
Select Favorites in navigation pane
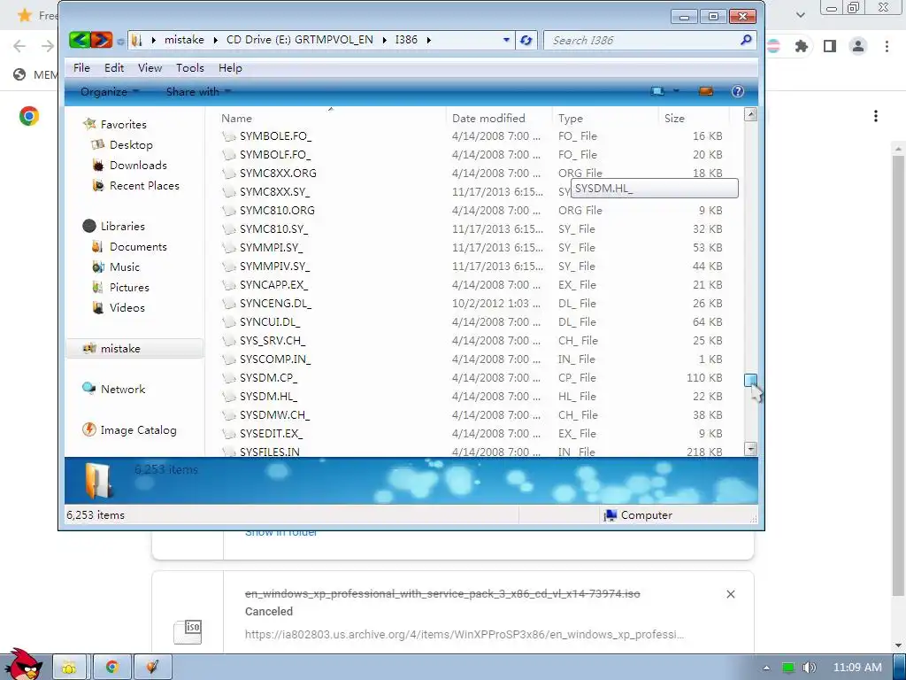tap(123, 124)
